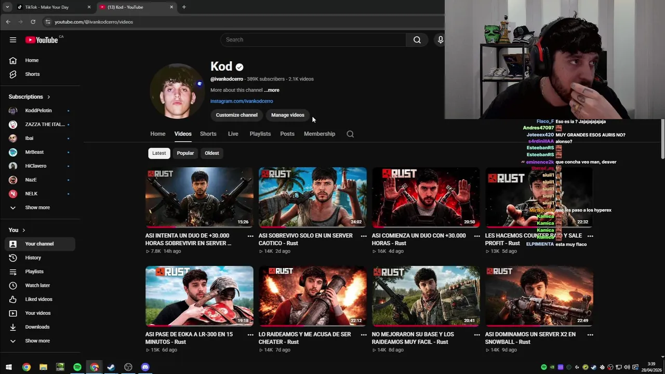This screenshot has height=374, width=665.
Task: Reload the page
Action: point(33,22)
